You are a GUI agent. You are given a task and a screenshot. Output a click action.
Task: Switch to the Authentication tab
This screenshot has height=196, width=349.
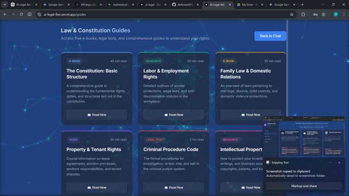(x=120, y=4)
